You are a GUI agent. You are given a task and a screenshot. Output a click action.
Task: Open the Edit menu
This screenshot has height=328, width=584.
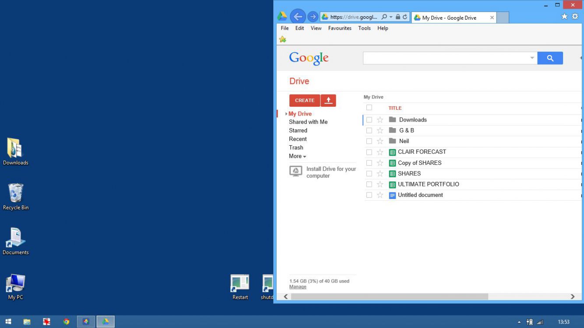point(299,28)
